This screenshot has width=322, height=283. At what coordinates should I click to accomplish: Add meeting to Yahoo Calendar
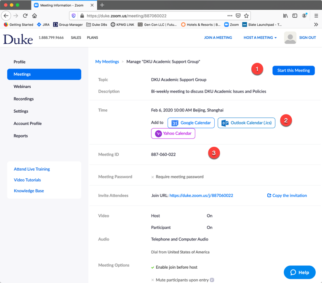click(x=173, y=133)
